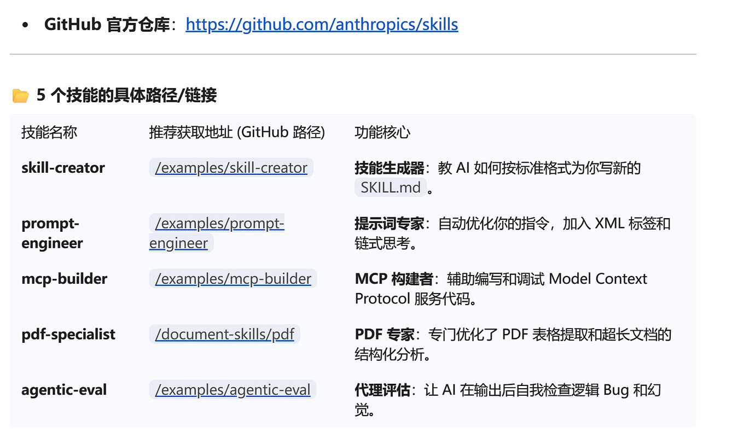This screenshot has height=445, width=755.
Task: Click the yellow folder icon beside the heading
Action: click(x=21, y=96)
